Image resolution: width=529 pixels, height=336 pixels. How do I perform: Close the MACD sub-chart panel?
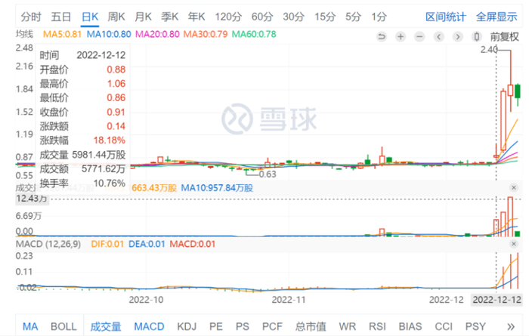[514, 244]
